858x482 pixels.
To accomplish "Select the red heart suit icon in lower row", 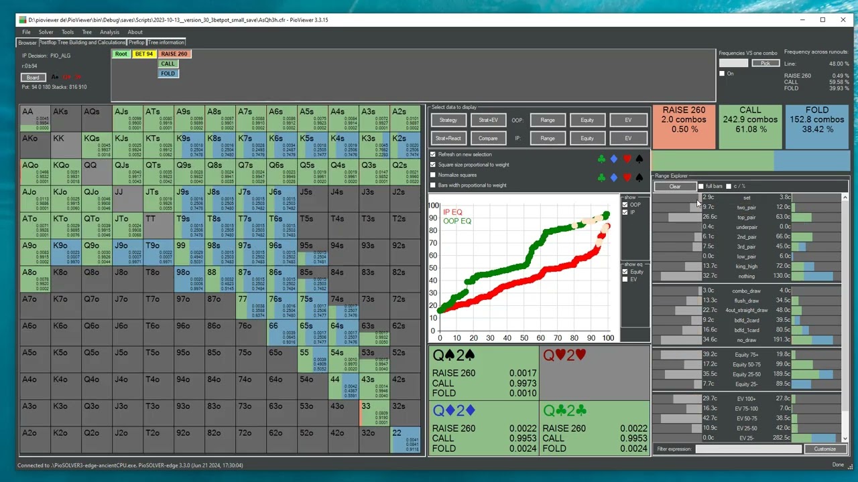I will (627, 177).
